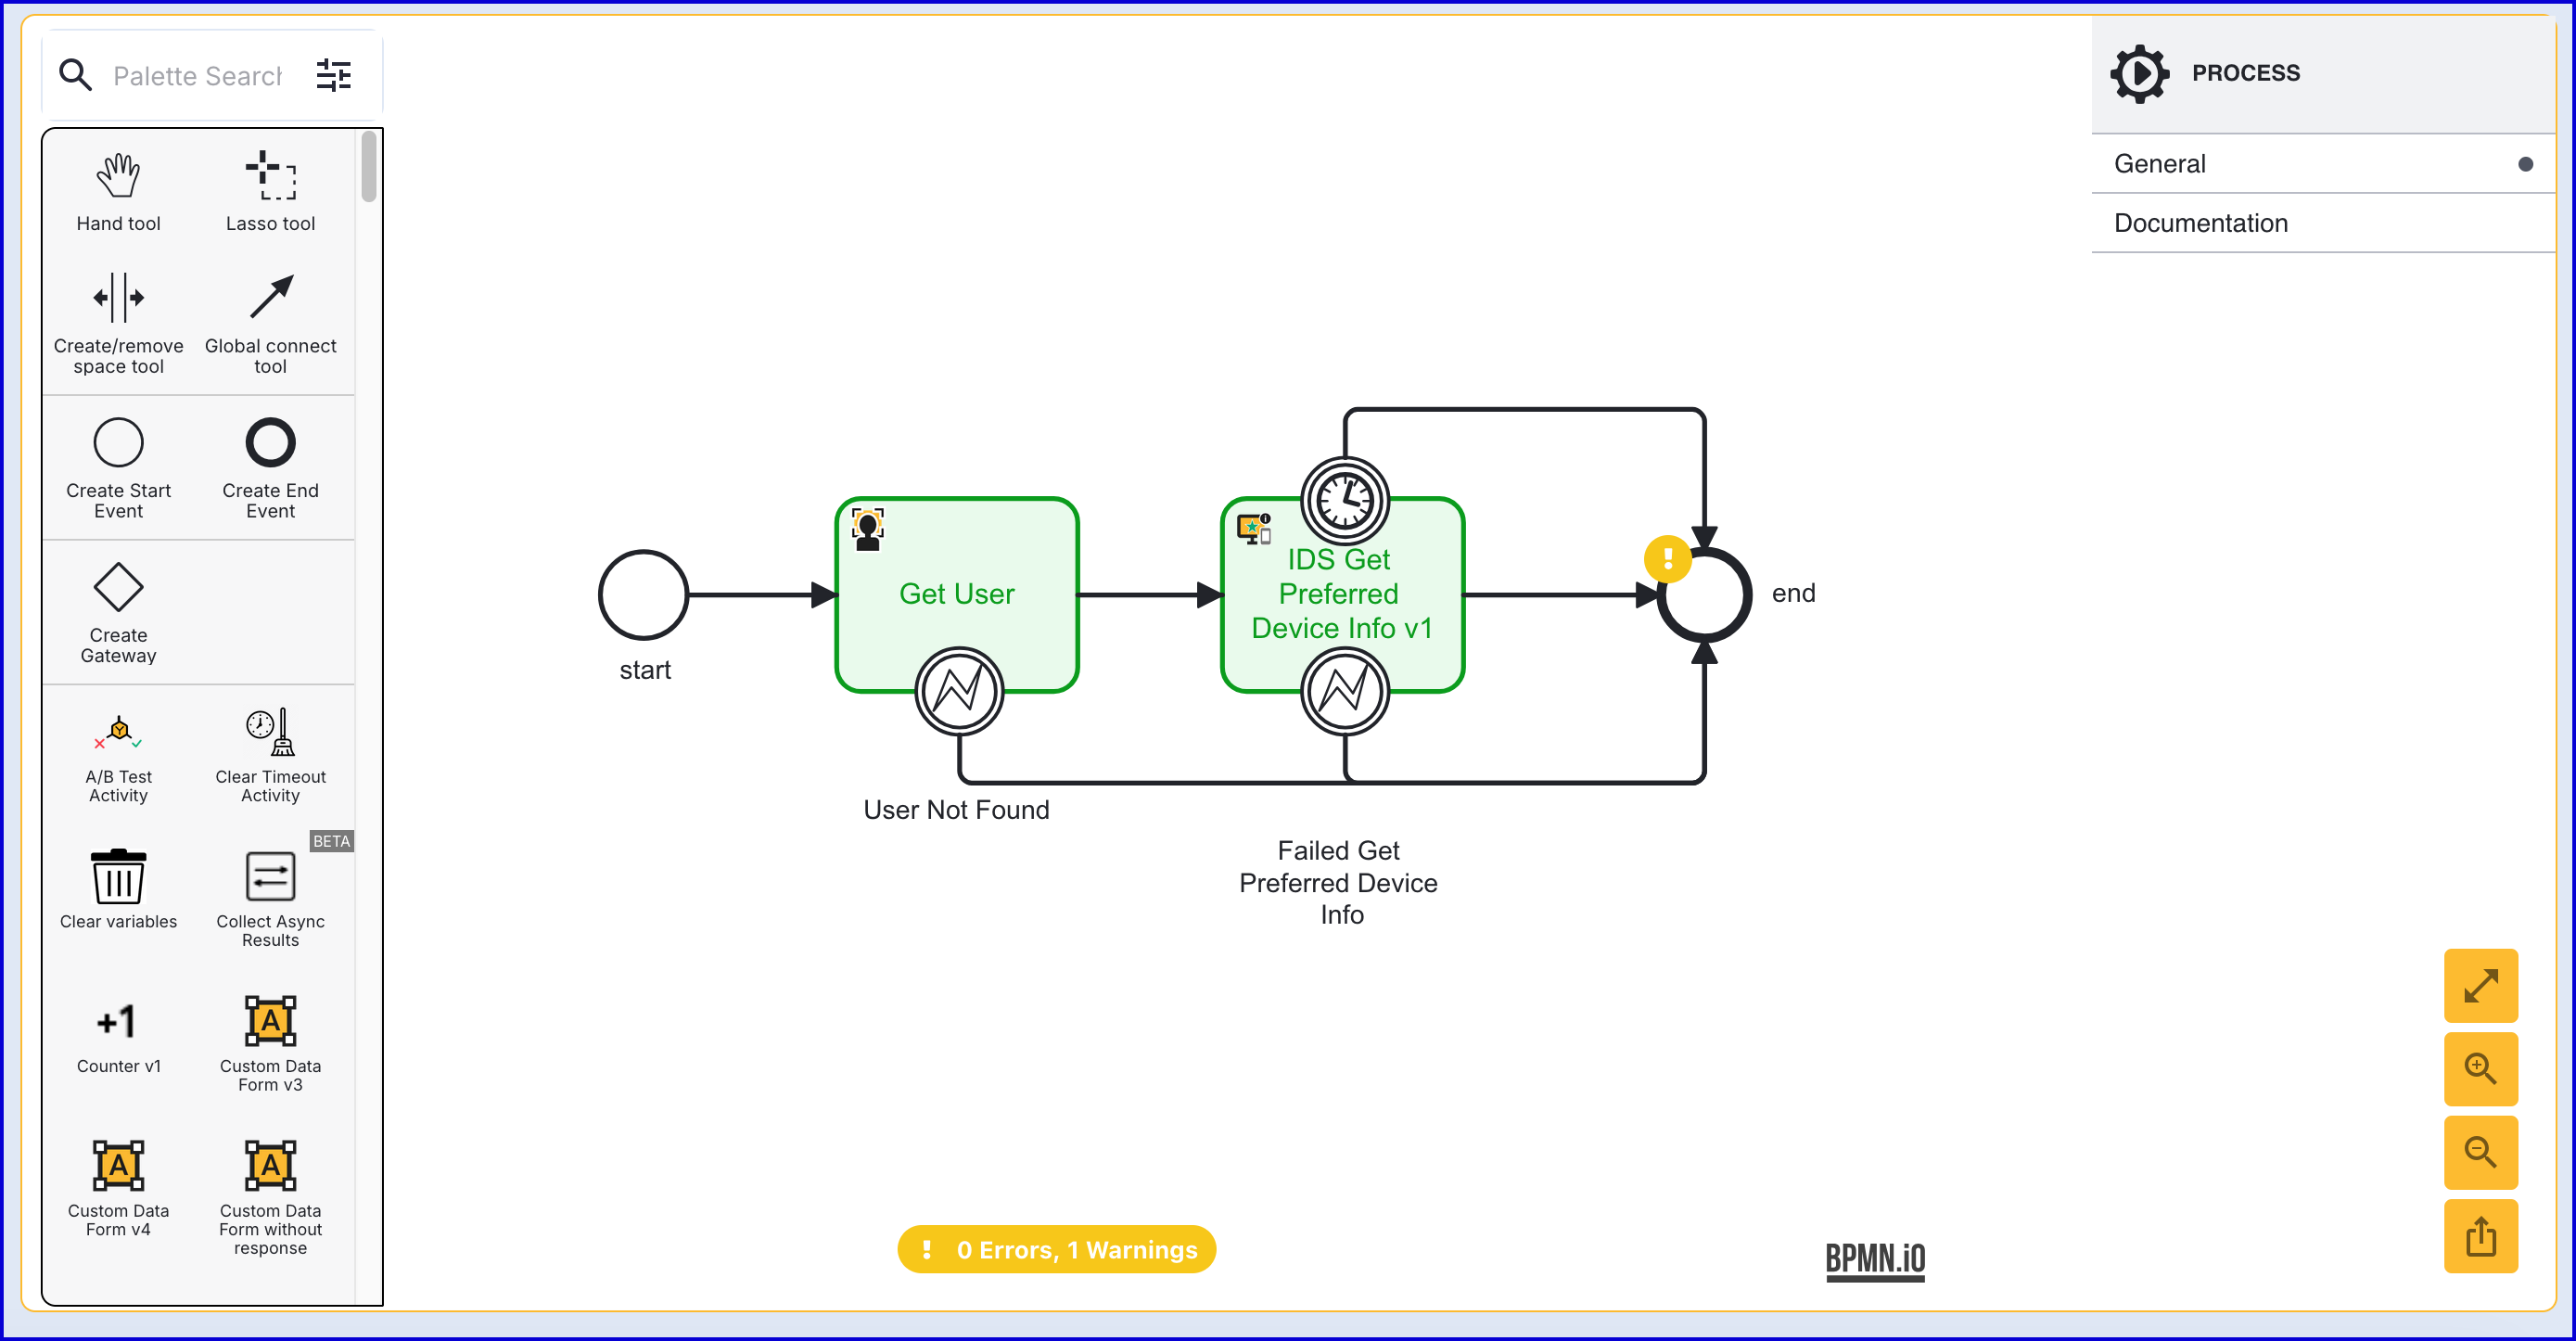Viewport: 2576px width, 1341px height.
Task: Click the Palette Search input field
Action: [197, 75]
